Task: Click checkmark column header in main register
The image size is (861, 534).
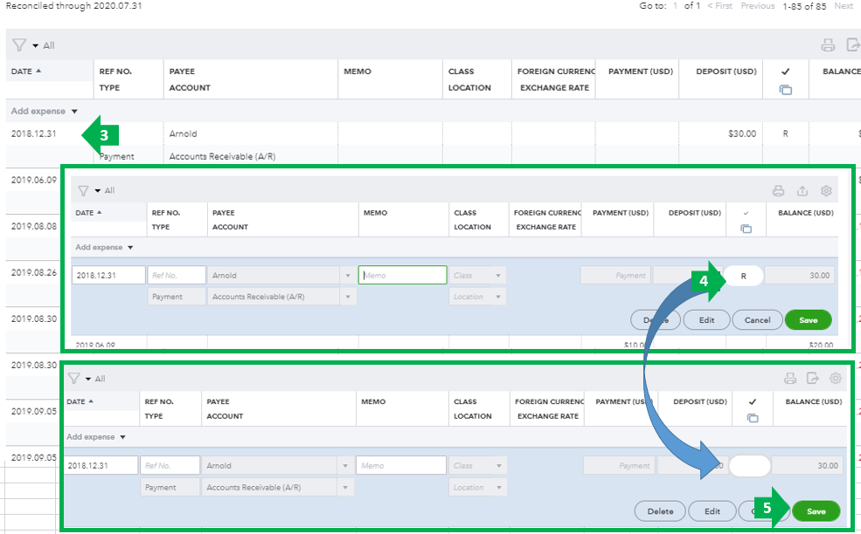Action: click(x=785, y=72)
